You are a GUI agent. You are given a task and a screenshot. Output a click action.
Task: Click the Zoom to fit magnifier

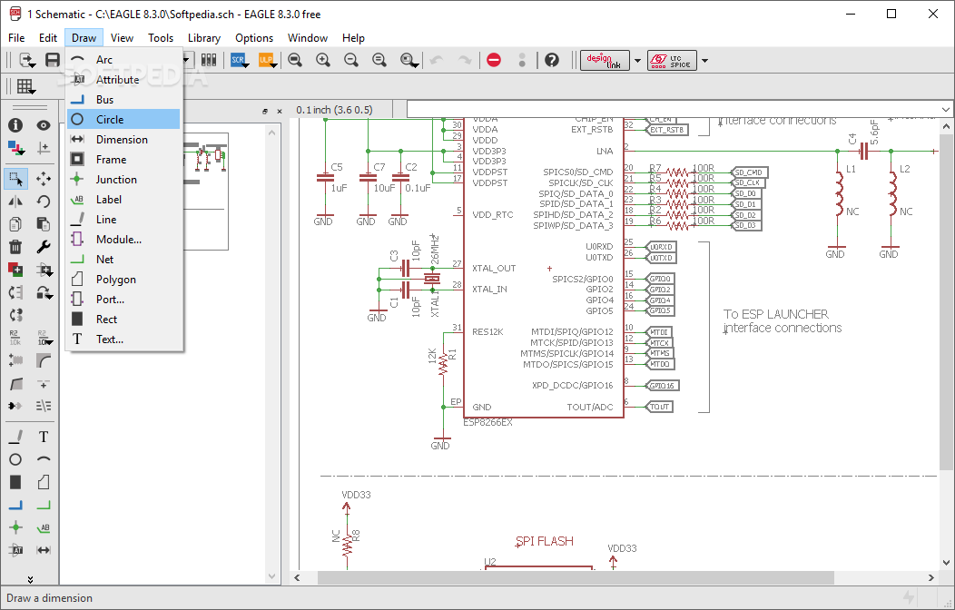[x=295, y=60]
